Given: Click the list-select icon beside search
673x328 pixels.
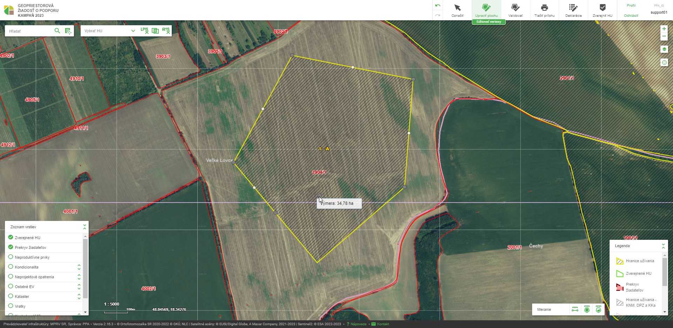Looking at the screenshot, I should tap(68, 31).
